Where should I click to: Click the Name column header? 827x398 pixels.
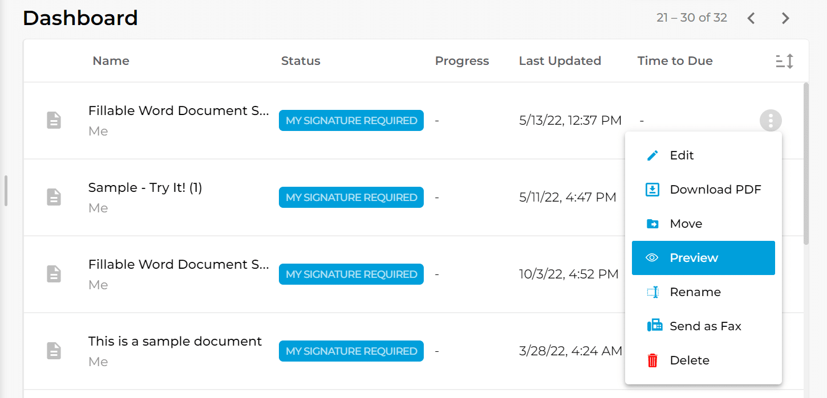[111, 61]
